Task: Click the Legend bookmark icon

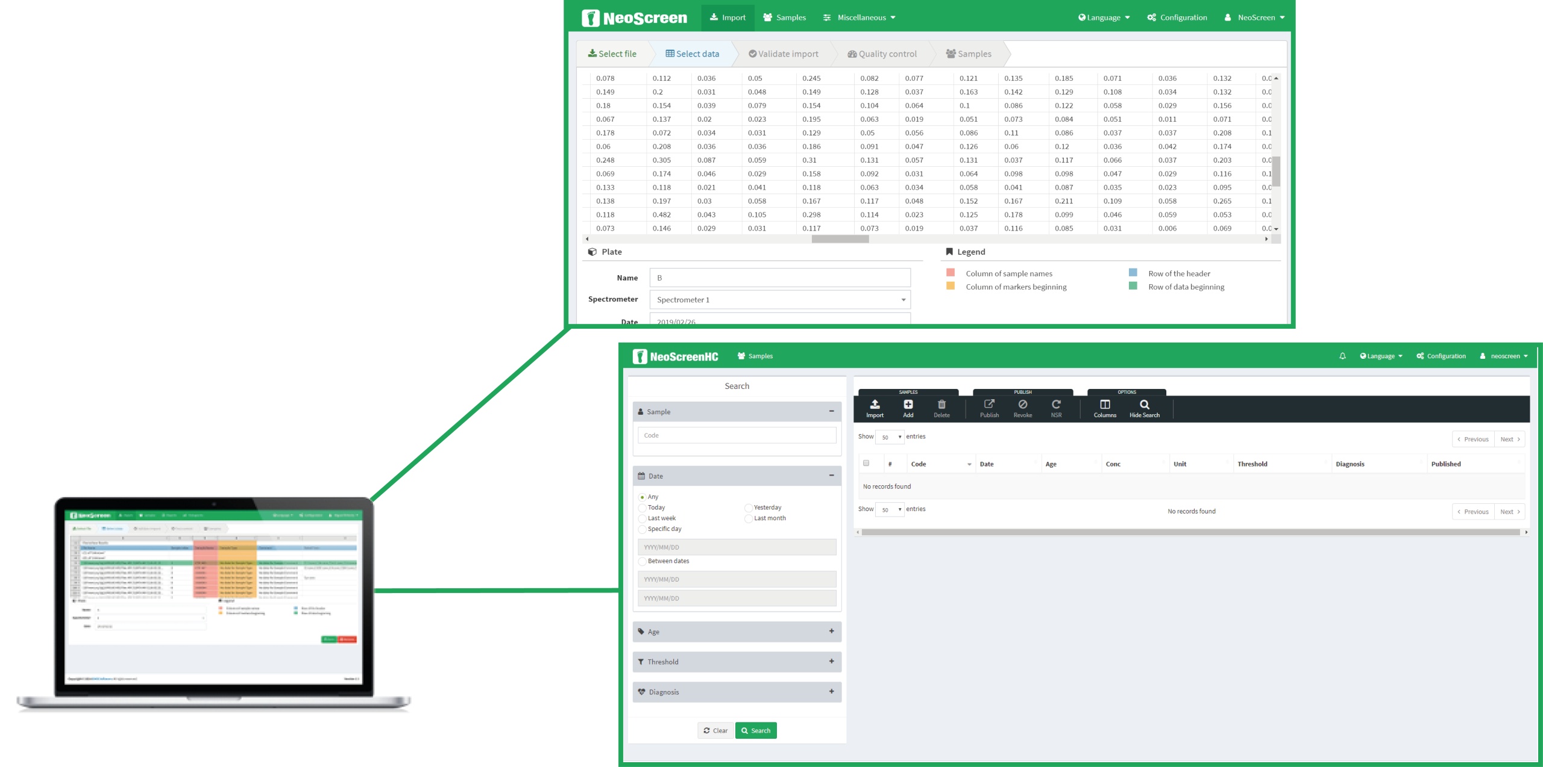Action: pos(949,252)
